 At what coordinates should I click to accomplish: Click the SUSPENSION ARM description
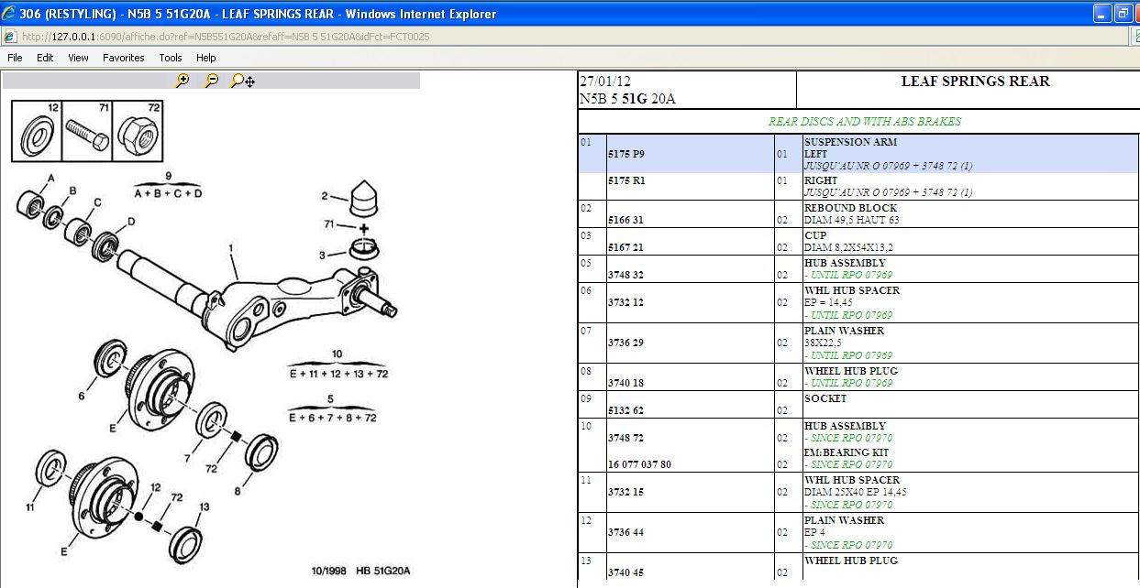click(x=850, y=142)
